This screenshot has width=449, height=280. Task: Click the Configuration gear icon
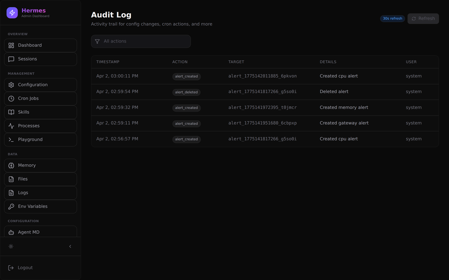[x=11, y=85]
